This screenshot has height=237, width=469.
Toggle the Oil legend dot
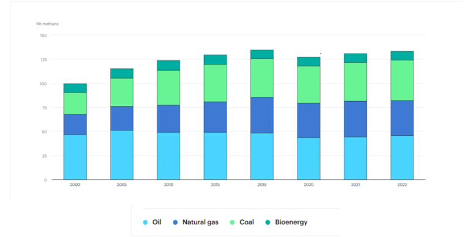coord(145,222)
